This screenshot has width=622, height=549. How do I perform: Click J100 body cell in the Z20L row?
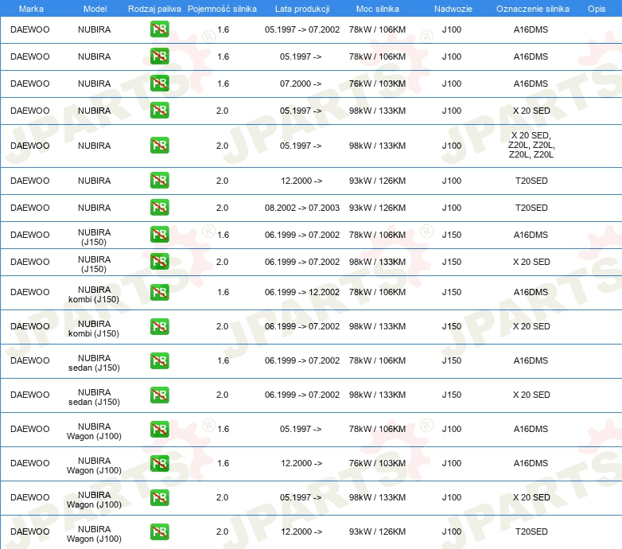[x=452, y=145]
